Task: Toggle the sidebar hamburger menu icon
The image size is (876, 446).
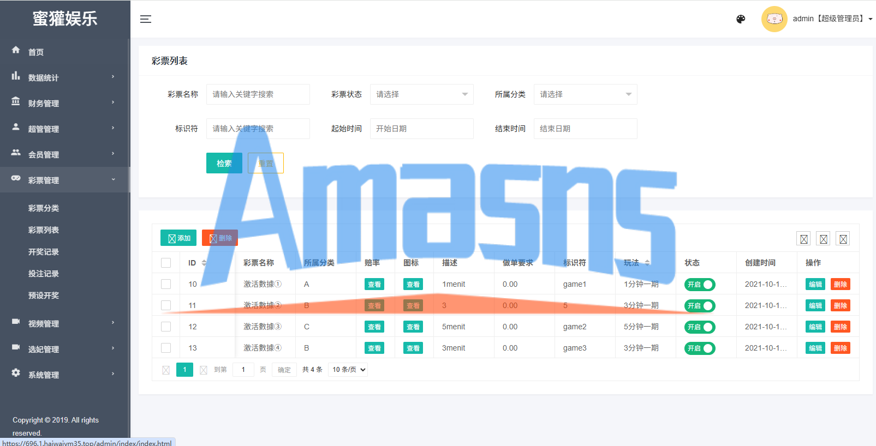Action: coord(146,19)
